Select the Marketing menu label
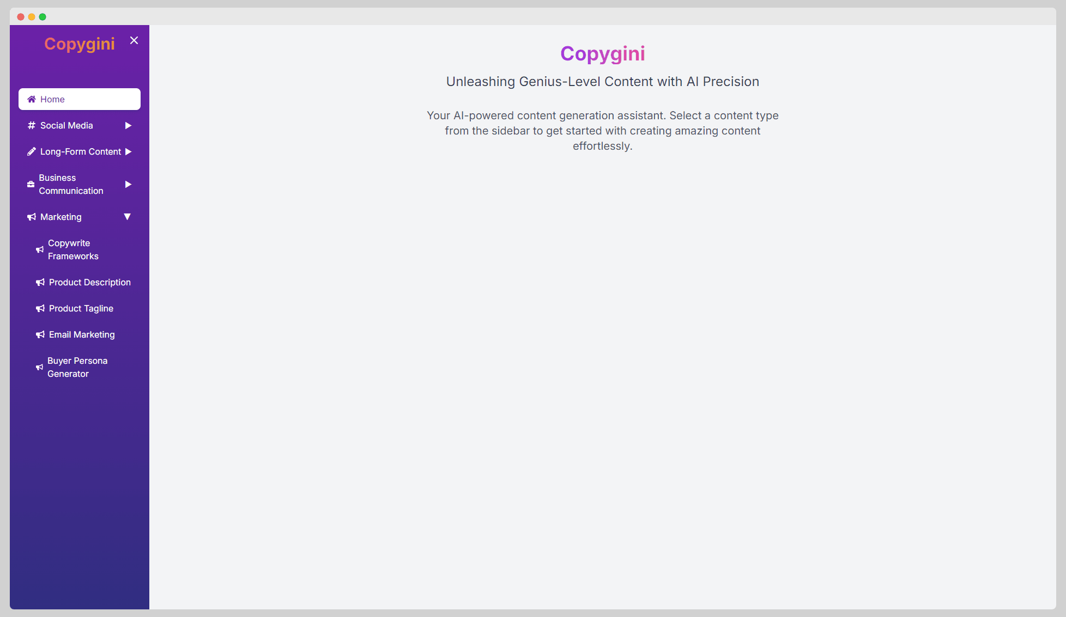Image resolution: width=1066 pixels, height=617 pixels. point(61,217)
